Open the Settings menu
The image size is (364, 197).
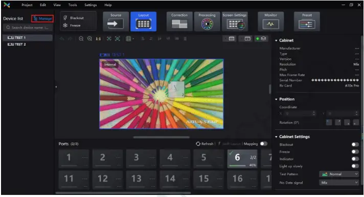(90, 5)
